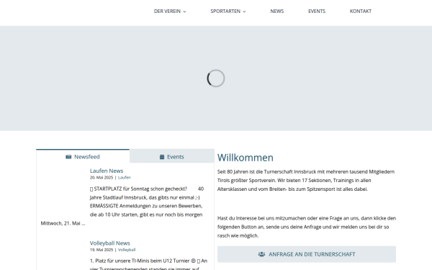Click the calendar icon on Events tab
The image size is (432, 270).
162,157
